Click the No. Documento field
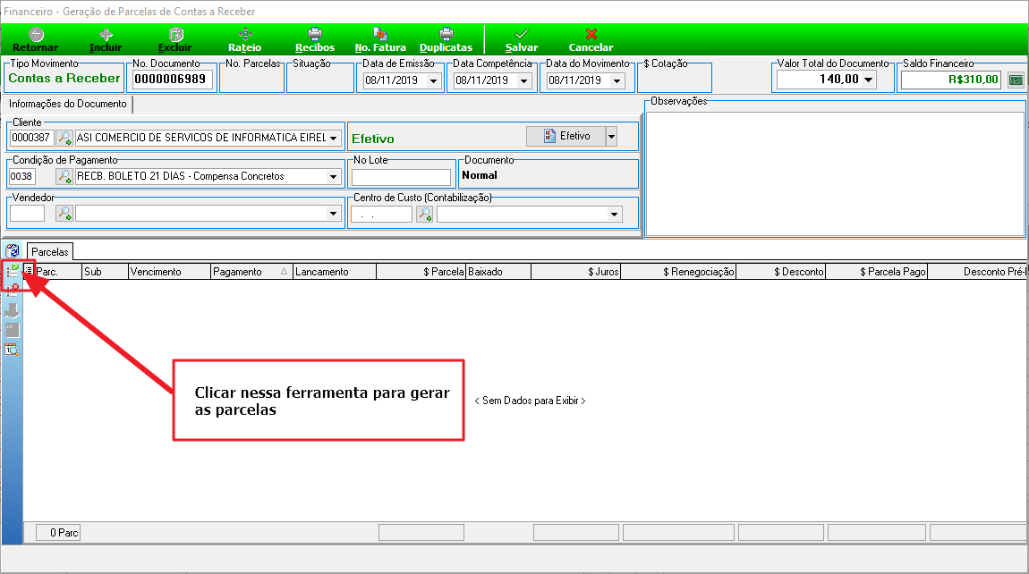This screenshot has width=1029, height=574. (174, 80)
